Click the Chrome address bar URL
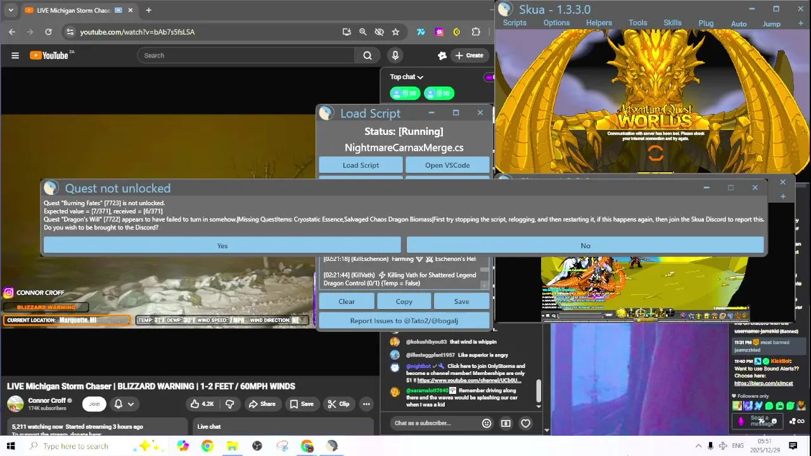The image size is (811, 456). [x=137, y=32]
